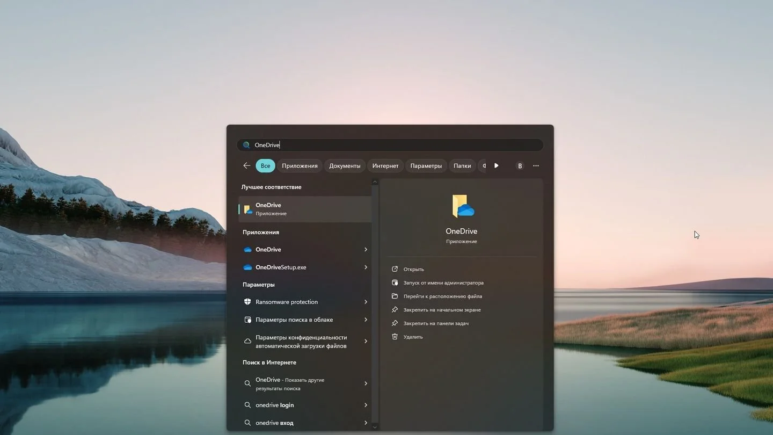Click the pin icon beside Закрепить на начальном экране
This screenshot has width=773, height=435.
pyautogui.click(x=395, y=310)
